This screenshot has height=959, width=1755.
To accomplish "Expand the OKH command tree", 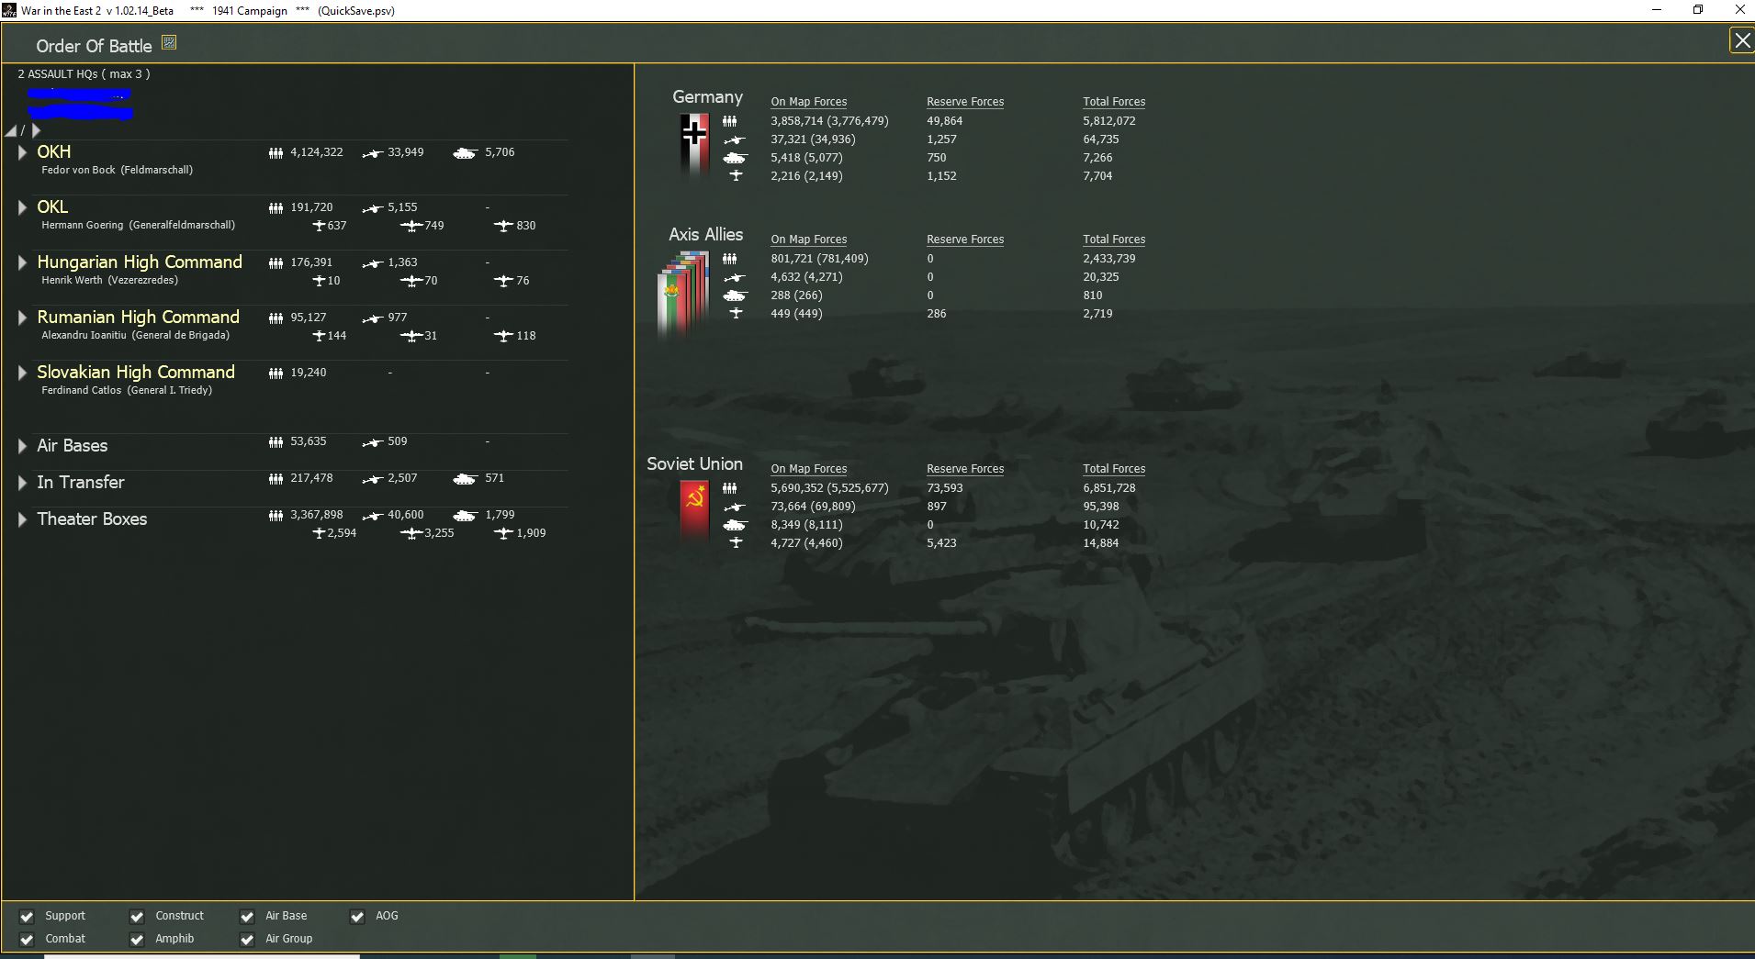I will [22, 152].
